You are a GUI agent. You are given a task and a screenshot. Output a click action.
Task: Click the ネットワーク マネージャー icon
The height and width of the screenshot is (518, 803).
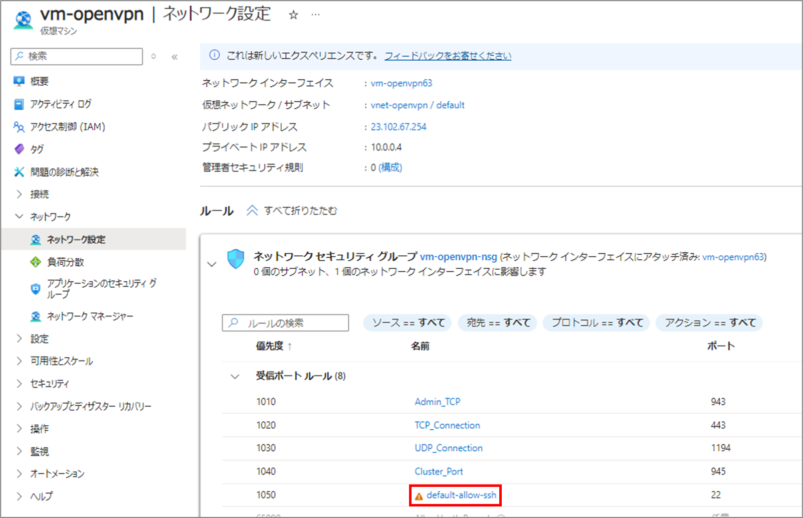[36, 316]
